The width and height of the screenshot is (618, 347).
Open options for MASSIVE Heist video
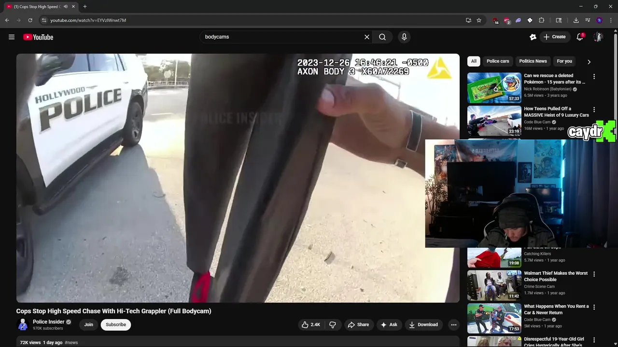(594, 110)
